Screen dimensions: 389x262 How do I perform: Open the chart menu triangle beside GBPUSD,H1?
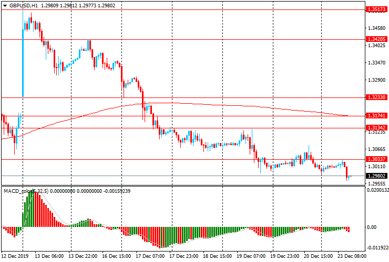tap(5, 6)
